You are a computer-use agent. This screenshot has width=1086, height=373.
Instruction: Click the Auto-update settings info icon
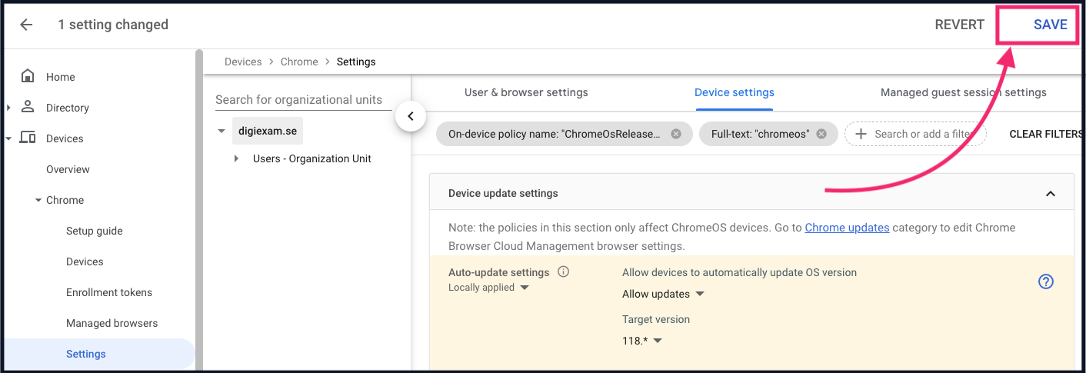coord(563,271)
